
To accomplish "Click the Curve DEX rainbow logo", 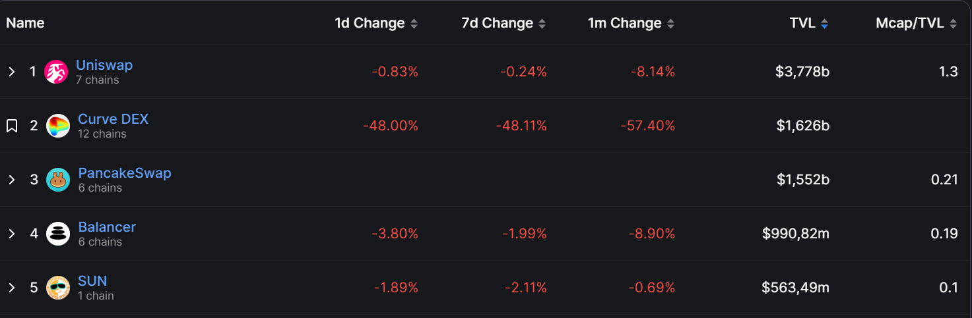I will (x=58, y=126).
